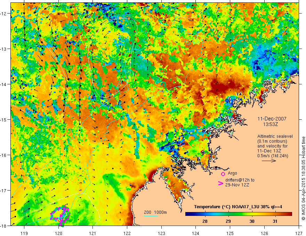Click the Temperature NOAA17_L3U title text
Image resolution: width=306 pixels, height=236 pixels.
tap(238, 207)
